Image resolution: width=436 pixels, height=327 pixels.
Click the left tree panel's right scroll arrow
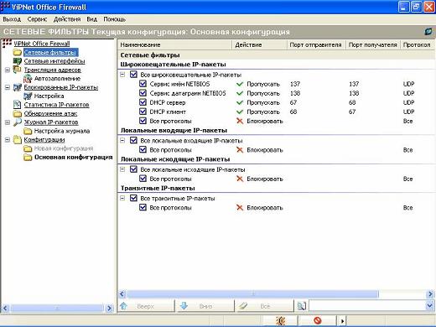coord(110,309)
